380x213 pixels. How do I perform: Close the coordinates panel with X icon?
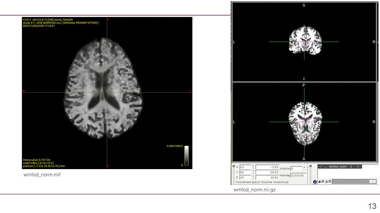[x=234, y=166]
